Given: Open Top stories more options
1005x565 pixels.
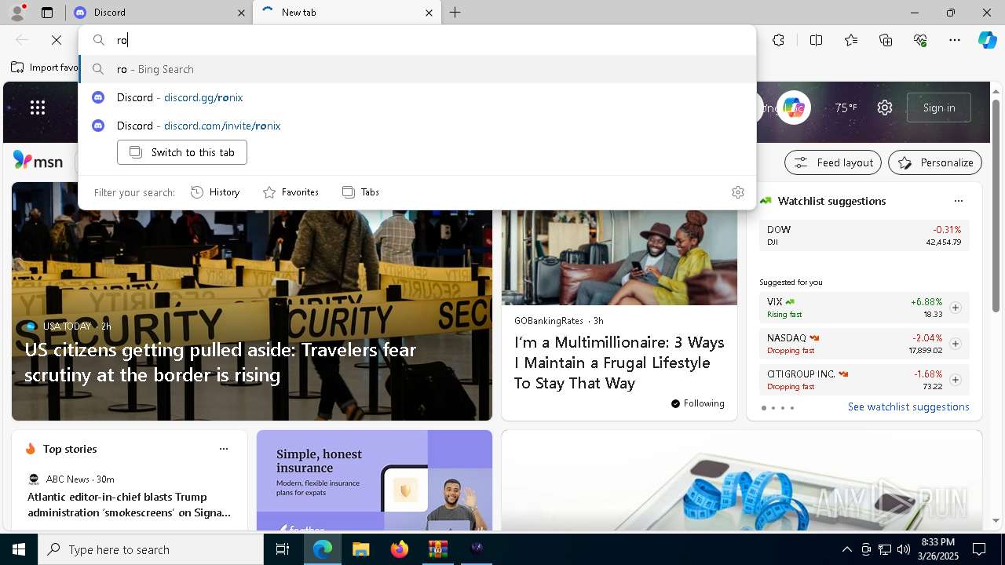Looking at the screenshot, I should click(224, 449).
